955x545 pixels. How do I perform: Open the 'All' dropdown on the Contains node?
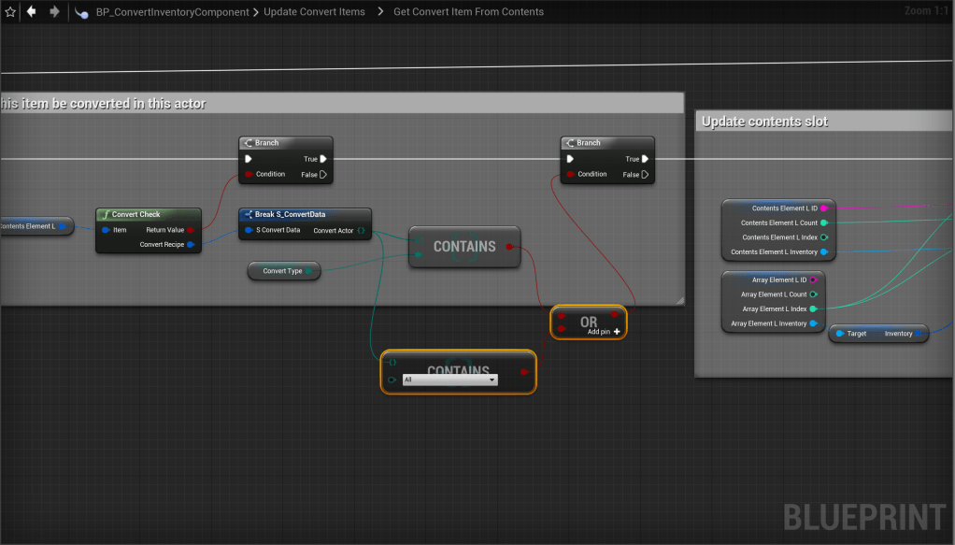coord(449,380)
